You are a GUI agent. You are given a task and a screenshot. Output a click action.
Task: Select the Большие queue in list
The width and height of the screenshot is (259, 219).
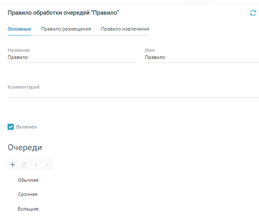28,209
